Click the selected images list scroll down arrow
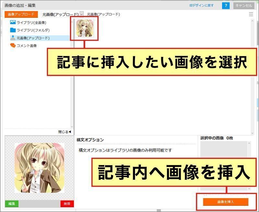The width and height of the screenshot is (259, 212). point(249,189)
